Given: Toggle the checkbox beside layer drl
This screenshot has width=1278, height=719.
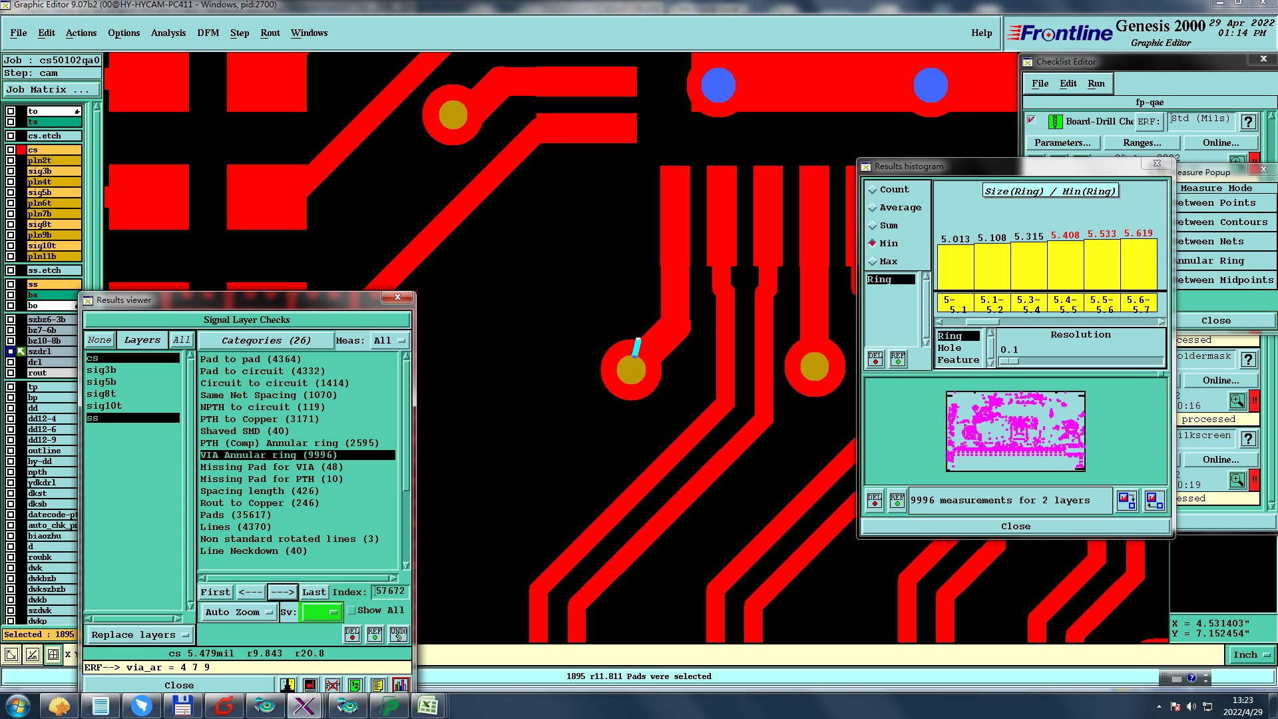Looking at the screenshot, I should tap(11, 362).
